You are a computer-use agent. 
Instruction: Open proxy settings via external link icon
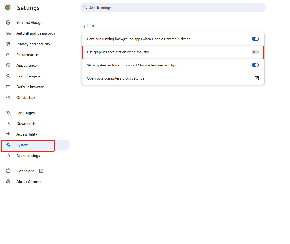pos(257,78)
